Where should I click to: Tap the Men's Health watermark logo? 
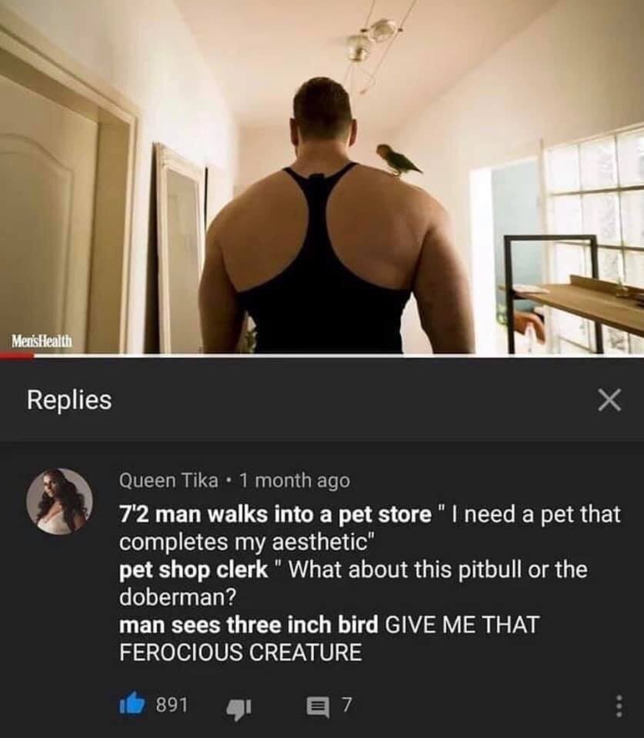point(42,341)
